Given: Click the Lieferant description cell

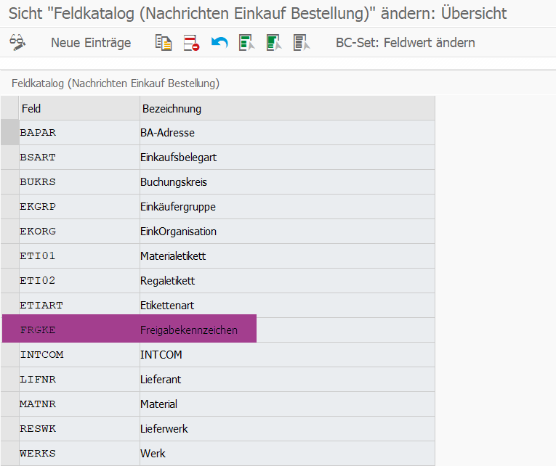Looking at the screenshot, I should pyautogui.click(x=287, y=379).
